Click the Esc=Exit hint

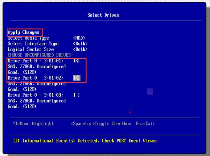(145, 124)
